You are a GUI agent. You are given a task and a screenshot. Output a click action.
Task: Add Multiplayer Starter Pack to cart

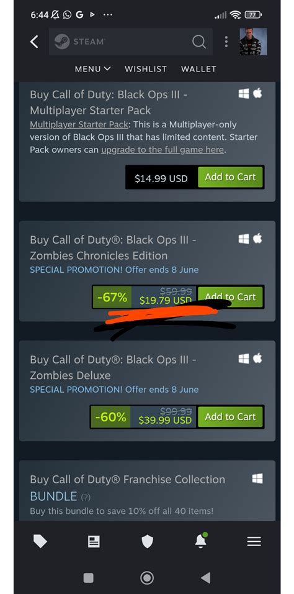pyautogui.click(x=231, y=177)
